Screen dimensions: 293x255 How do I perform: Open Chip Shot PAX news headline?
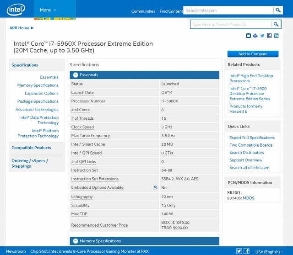pos(90,251)
